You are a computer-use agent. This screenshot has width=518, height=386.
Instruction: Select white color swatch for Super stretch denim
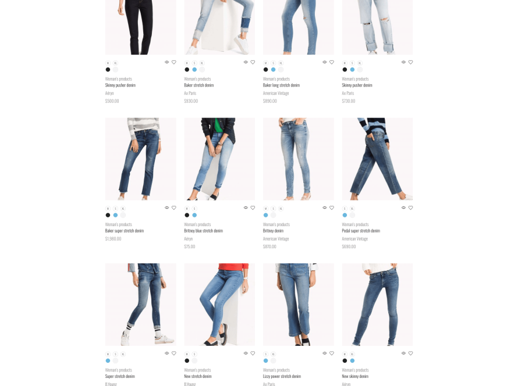click(115, 360)
